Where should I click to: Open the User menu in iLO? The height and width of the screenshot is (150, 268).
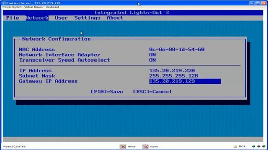61,18
